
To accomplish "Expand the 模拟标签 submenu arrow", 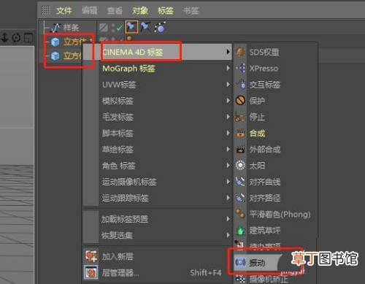I will pyautogui.click(x=228, y=101).
